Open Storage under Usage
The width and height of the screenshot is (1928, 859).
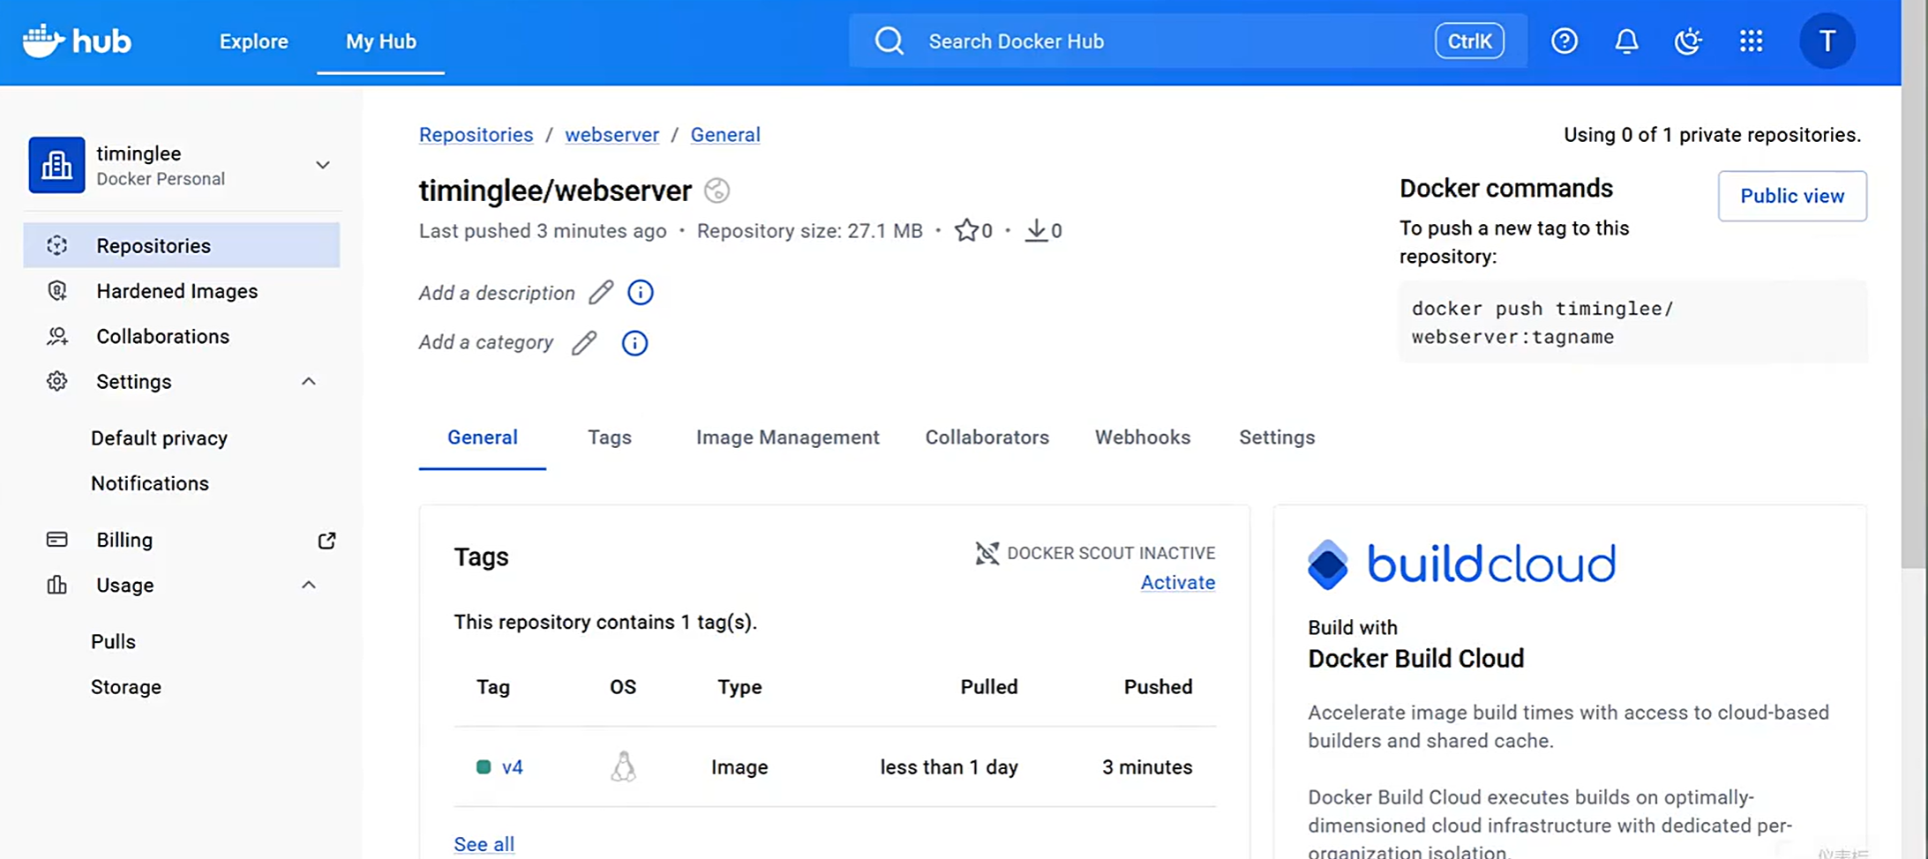coord(126,687)
